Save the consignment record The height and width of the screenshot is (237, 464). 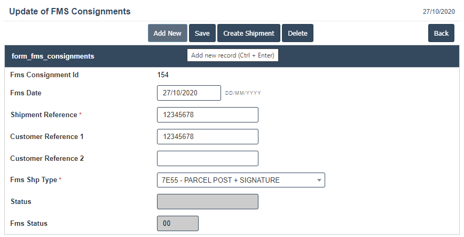[202, 33]
